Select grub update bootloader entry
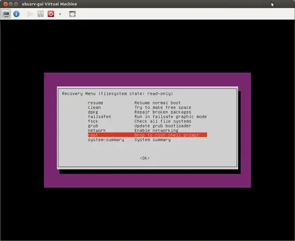The image size is (295, 241). pos(147,126)
